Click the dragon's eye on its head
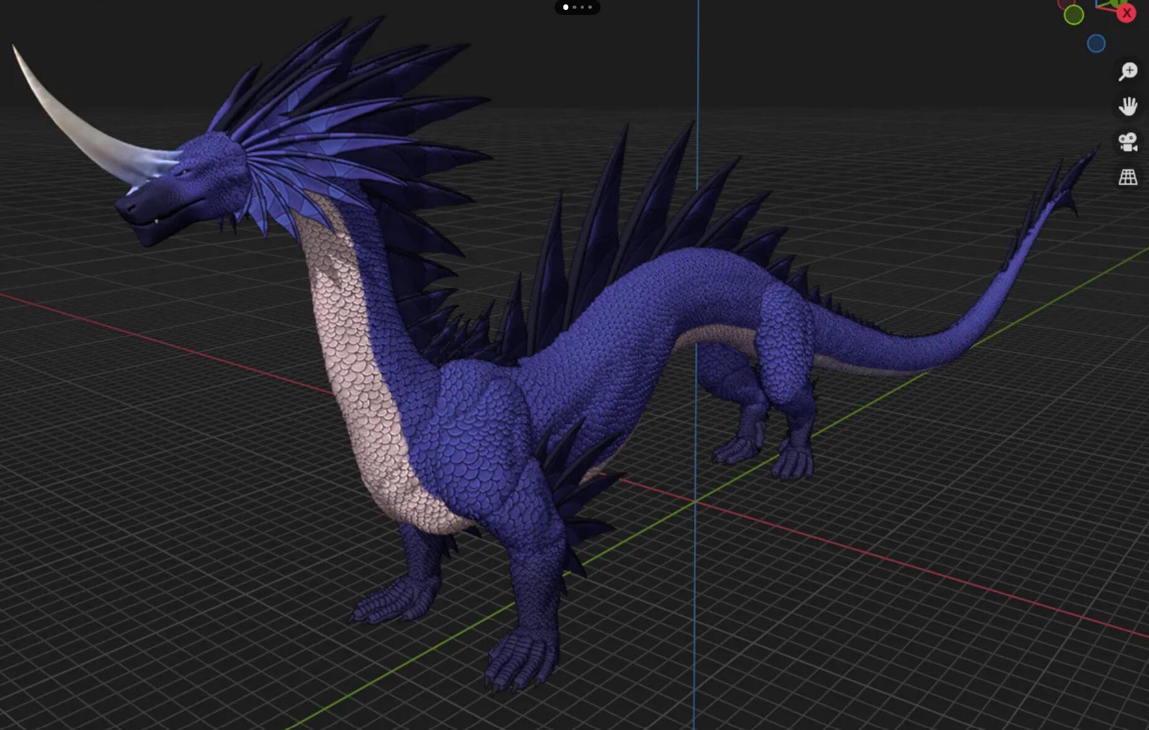The width and height of the screenshot is (1149, 730). 184,171
